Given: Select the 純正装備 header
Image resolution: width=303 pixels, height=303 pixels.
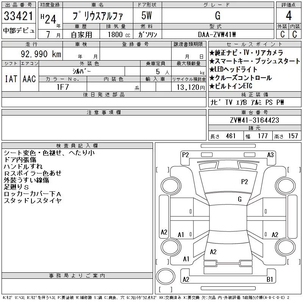Looking at the screenshot, I should (x=255, y=94).
